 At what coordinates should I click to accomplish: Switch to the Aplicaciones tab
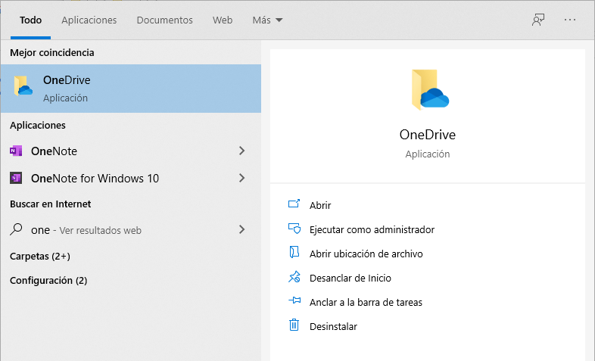(x=89, y=20)
